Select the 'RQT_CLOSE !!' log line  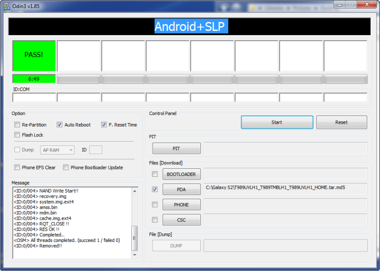point(41,224)
